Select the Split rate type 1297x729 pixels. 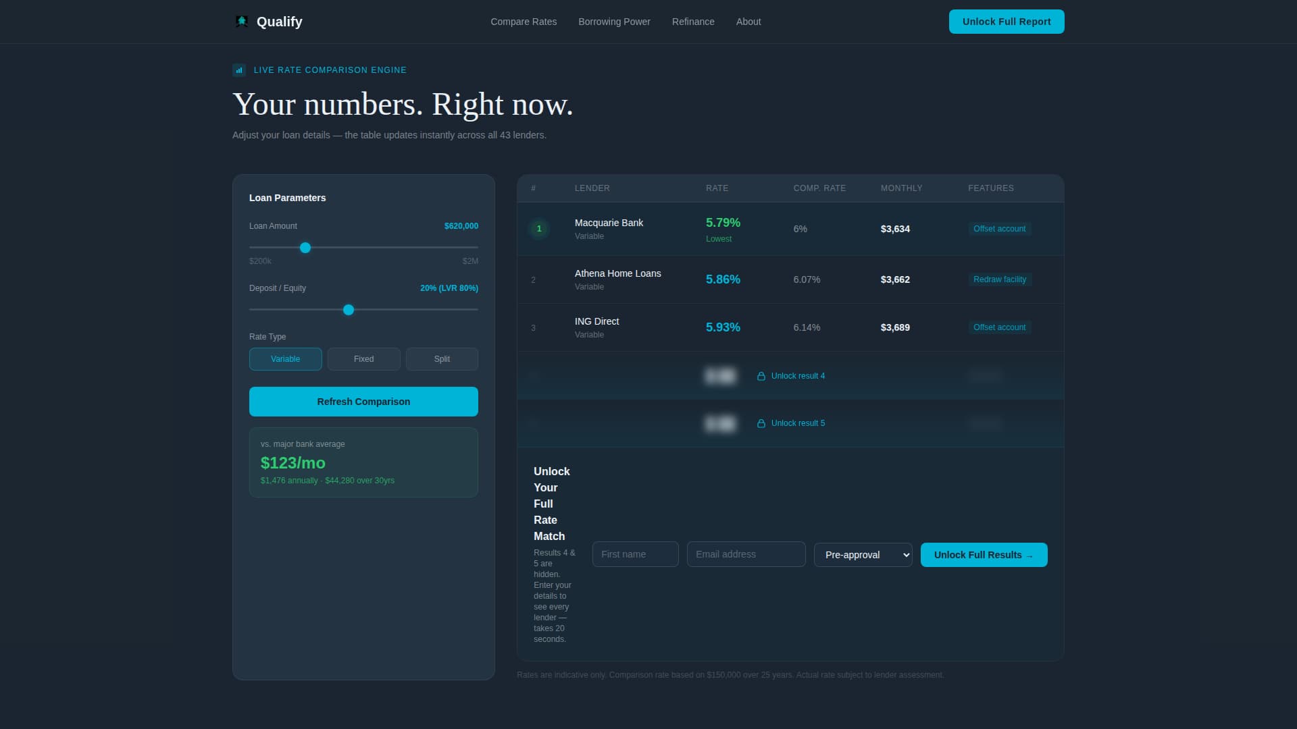point(442,359)
